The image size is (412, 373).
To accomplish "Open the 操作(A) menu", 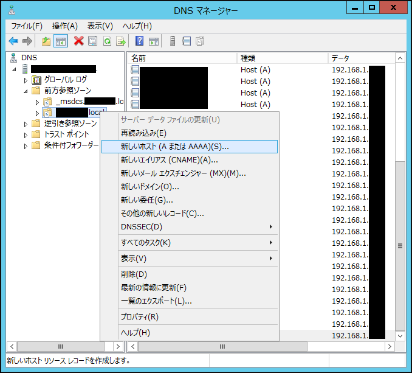I will [65, 26].
